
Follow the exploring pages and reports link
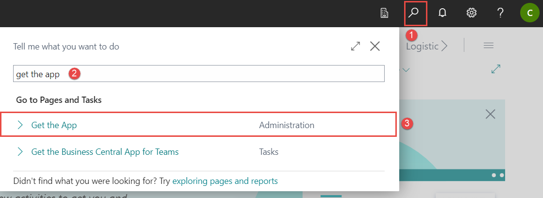click(225, 181)
